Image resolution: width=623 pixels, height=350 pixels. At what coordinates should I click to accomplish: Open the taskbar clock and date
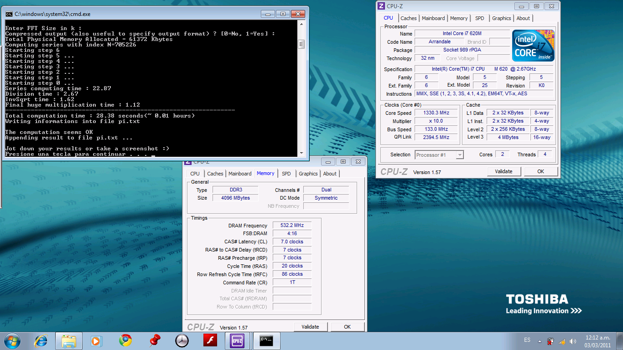(x=597, y=341)
